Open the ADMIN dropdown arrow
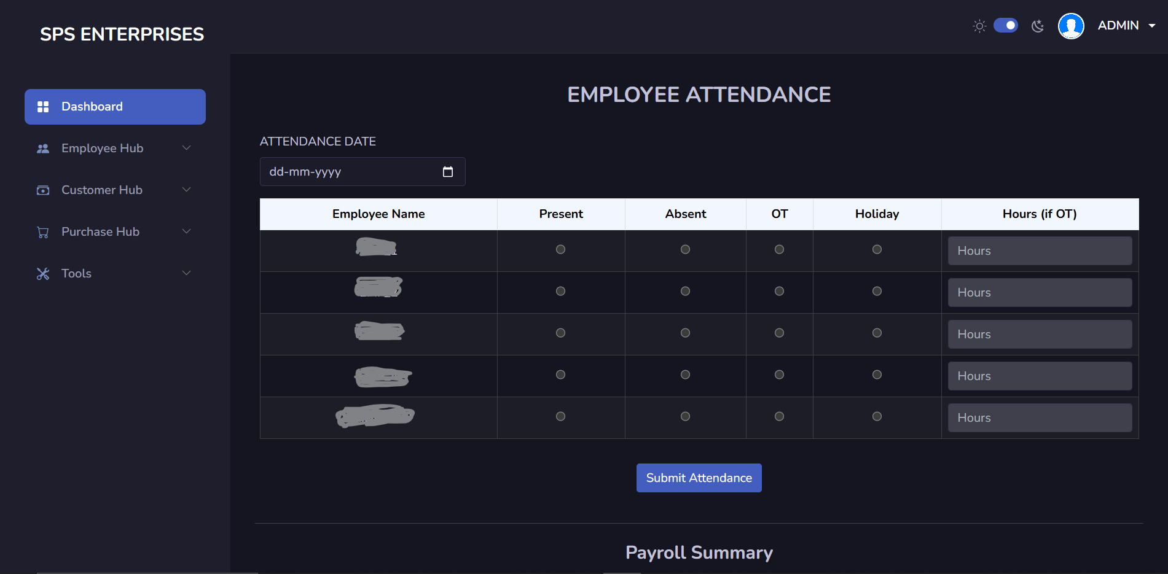 click(1152, 26)
